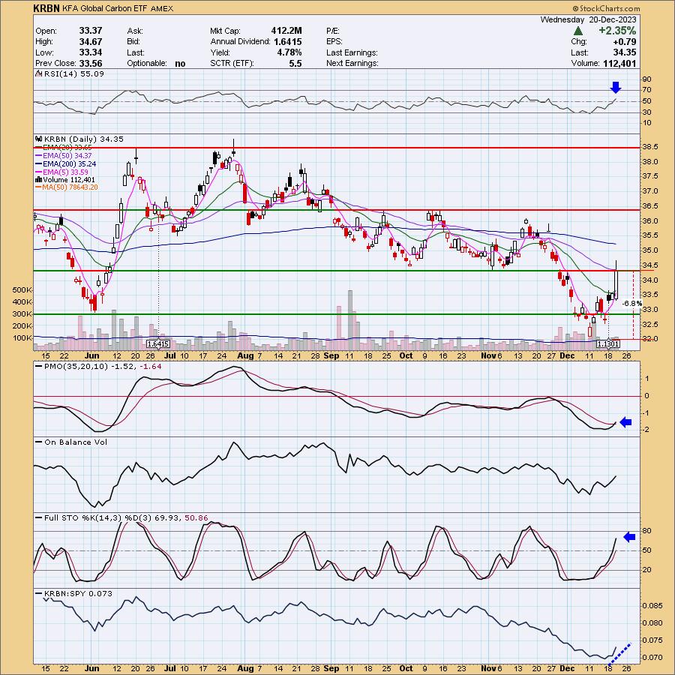Click the Next Earnings label

pyautogui.click(x=352, y=63)
